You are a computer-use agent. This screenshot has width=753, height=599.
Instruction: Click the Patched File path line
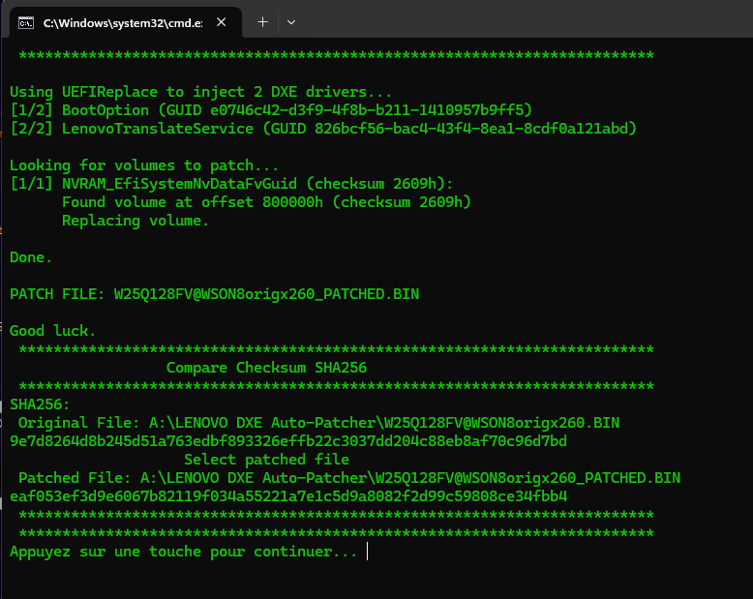coord(349,478)
